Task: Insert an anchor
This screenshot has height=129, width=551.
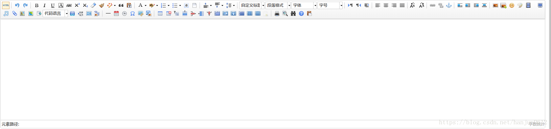Action: 449,5
